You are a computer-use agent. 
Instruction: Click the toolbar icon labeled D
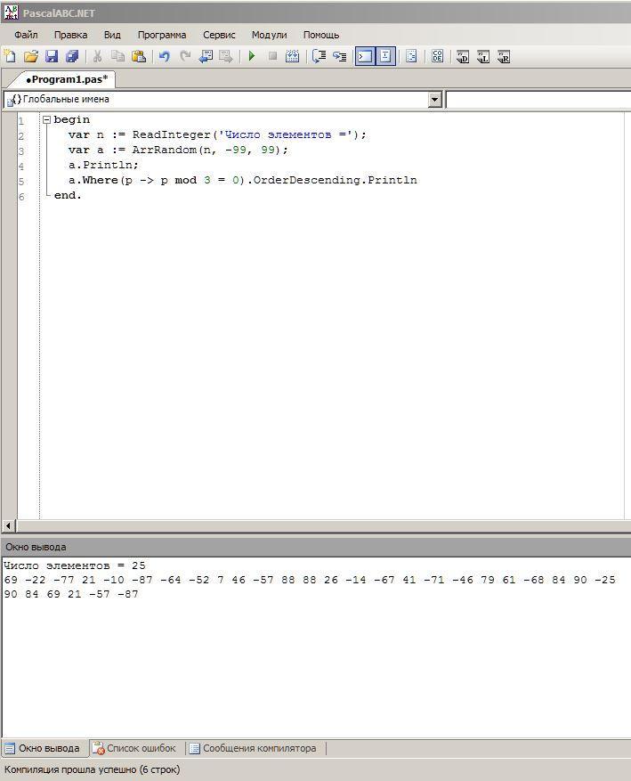click(x=463, y=57)
